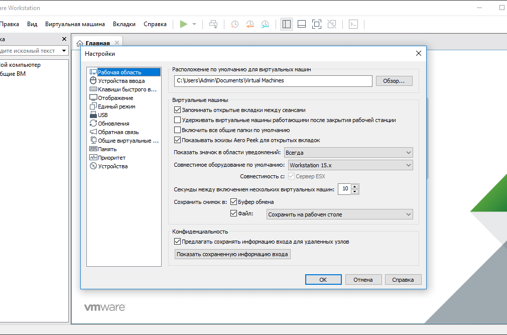Open the Workstation 15.x hardware compatibility dropdown
507x335 pixels.
(350, 165)
